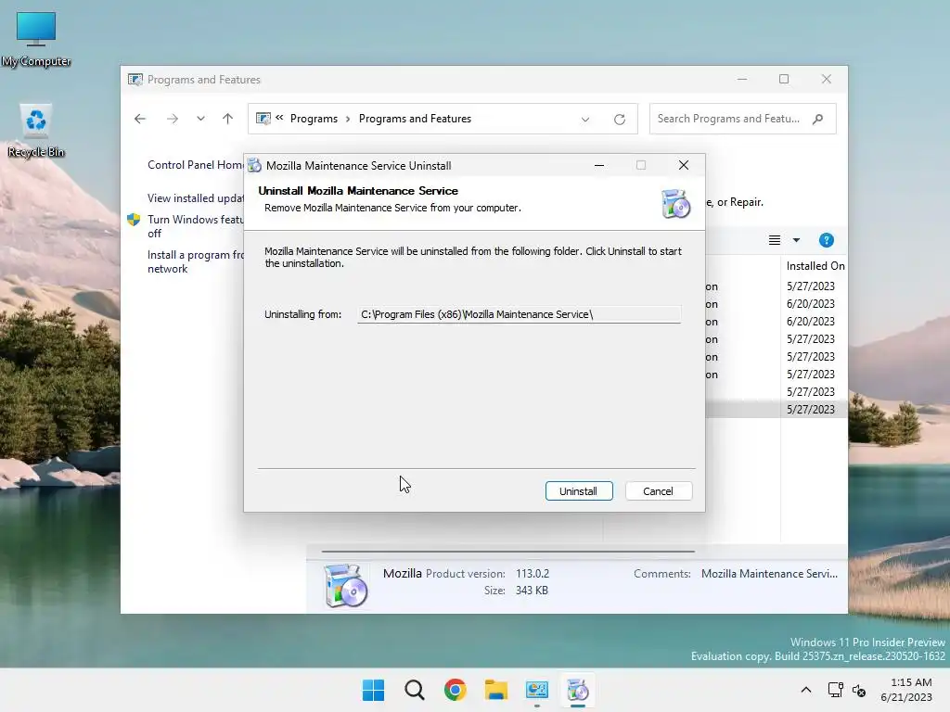Select Programs and Features breadcrumb
The height and width of the screenshot is (712, 950).
[415, 119]
